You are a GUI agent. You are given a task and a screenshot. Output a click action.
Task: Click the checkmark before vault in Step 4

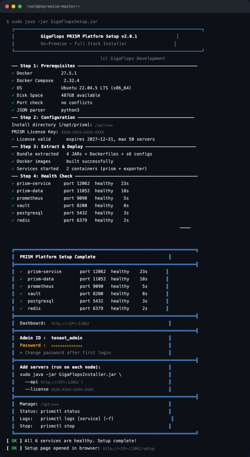[13, 205]
